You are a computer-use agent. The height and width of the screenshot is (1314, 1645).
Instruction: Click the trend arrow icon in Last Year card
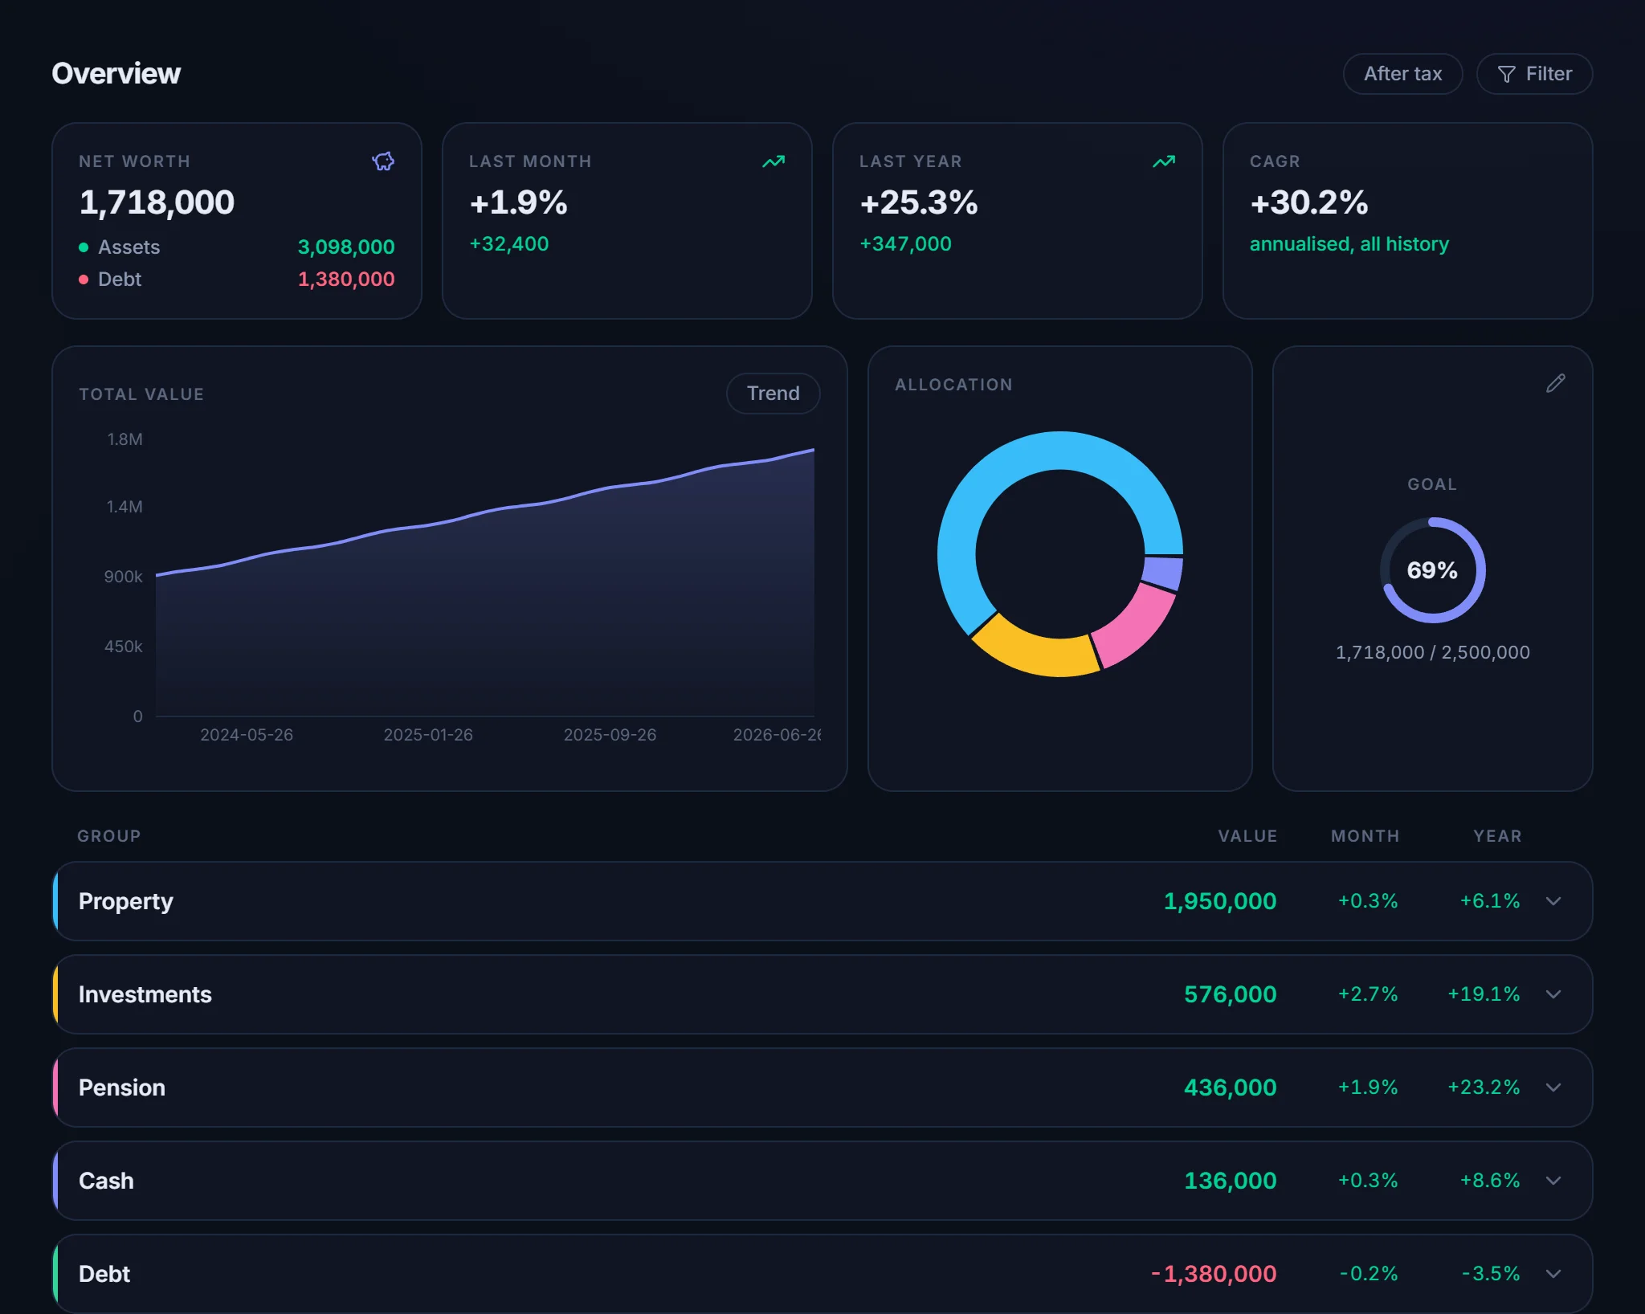[1163, 161]
